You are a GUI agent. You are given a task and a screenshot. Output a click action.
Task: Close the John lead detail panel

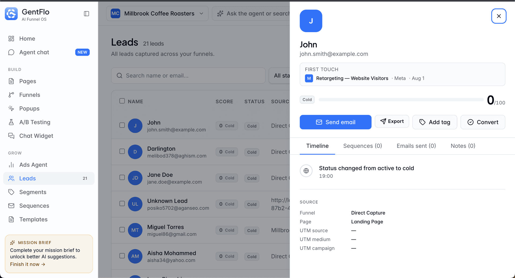point(499,16)
